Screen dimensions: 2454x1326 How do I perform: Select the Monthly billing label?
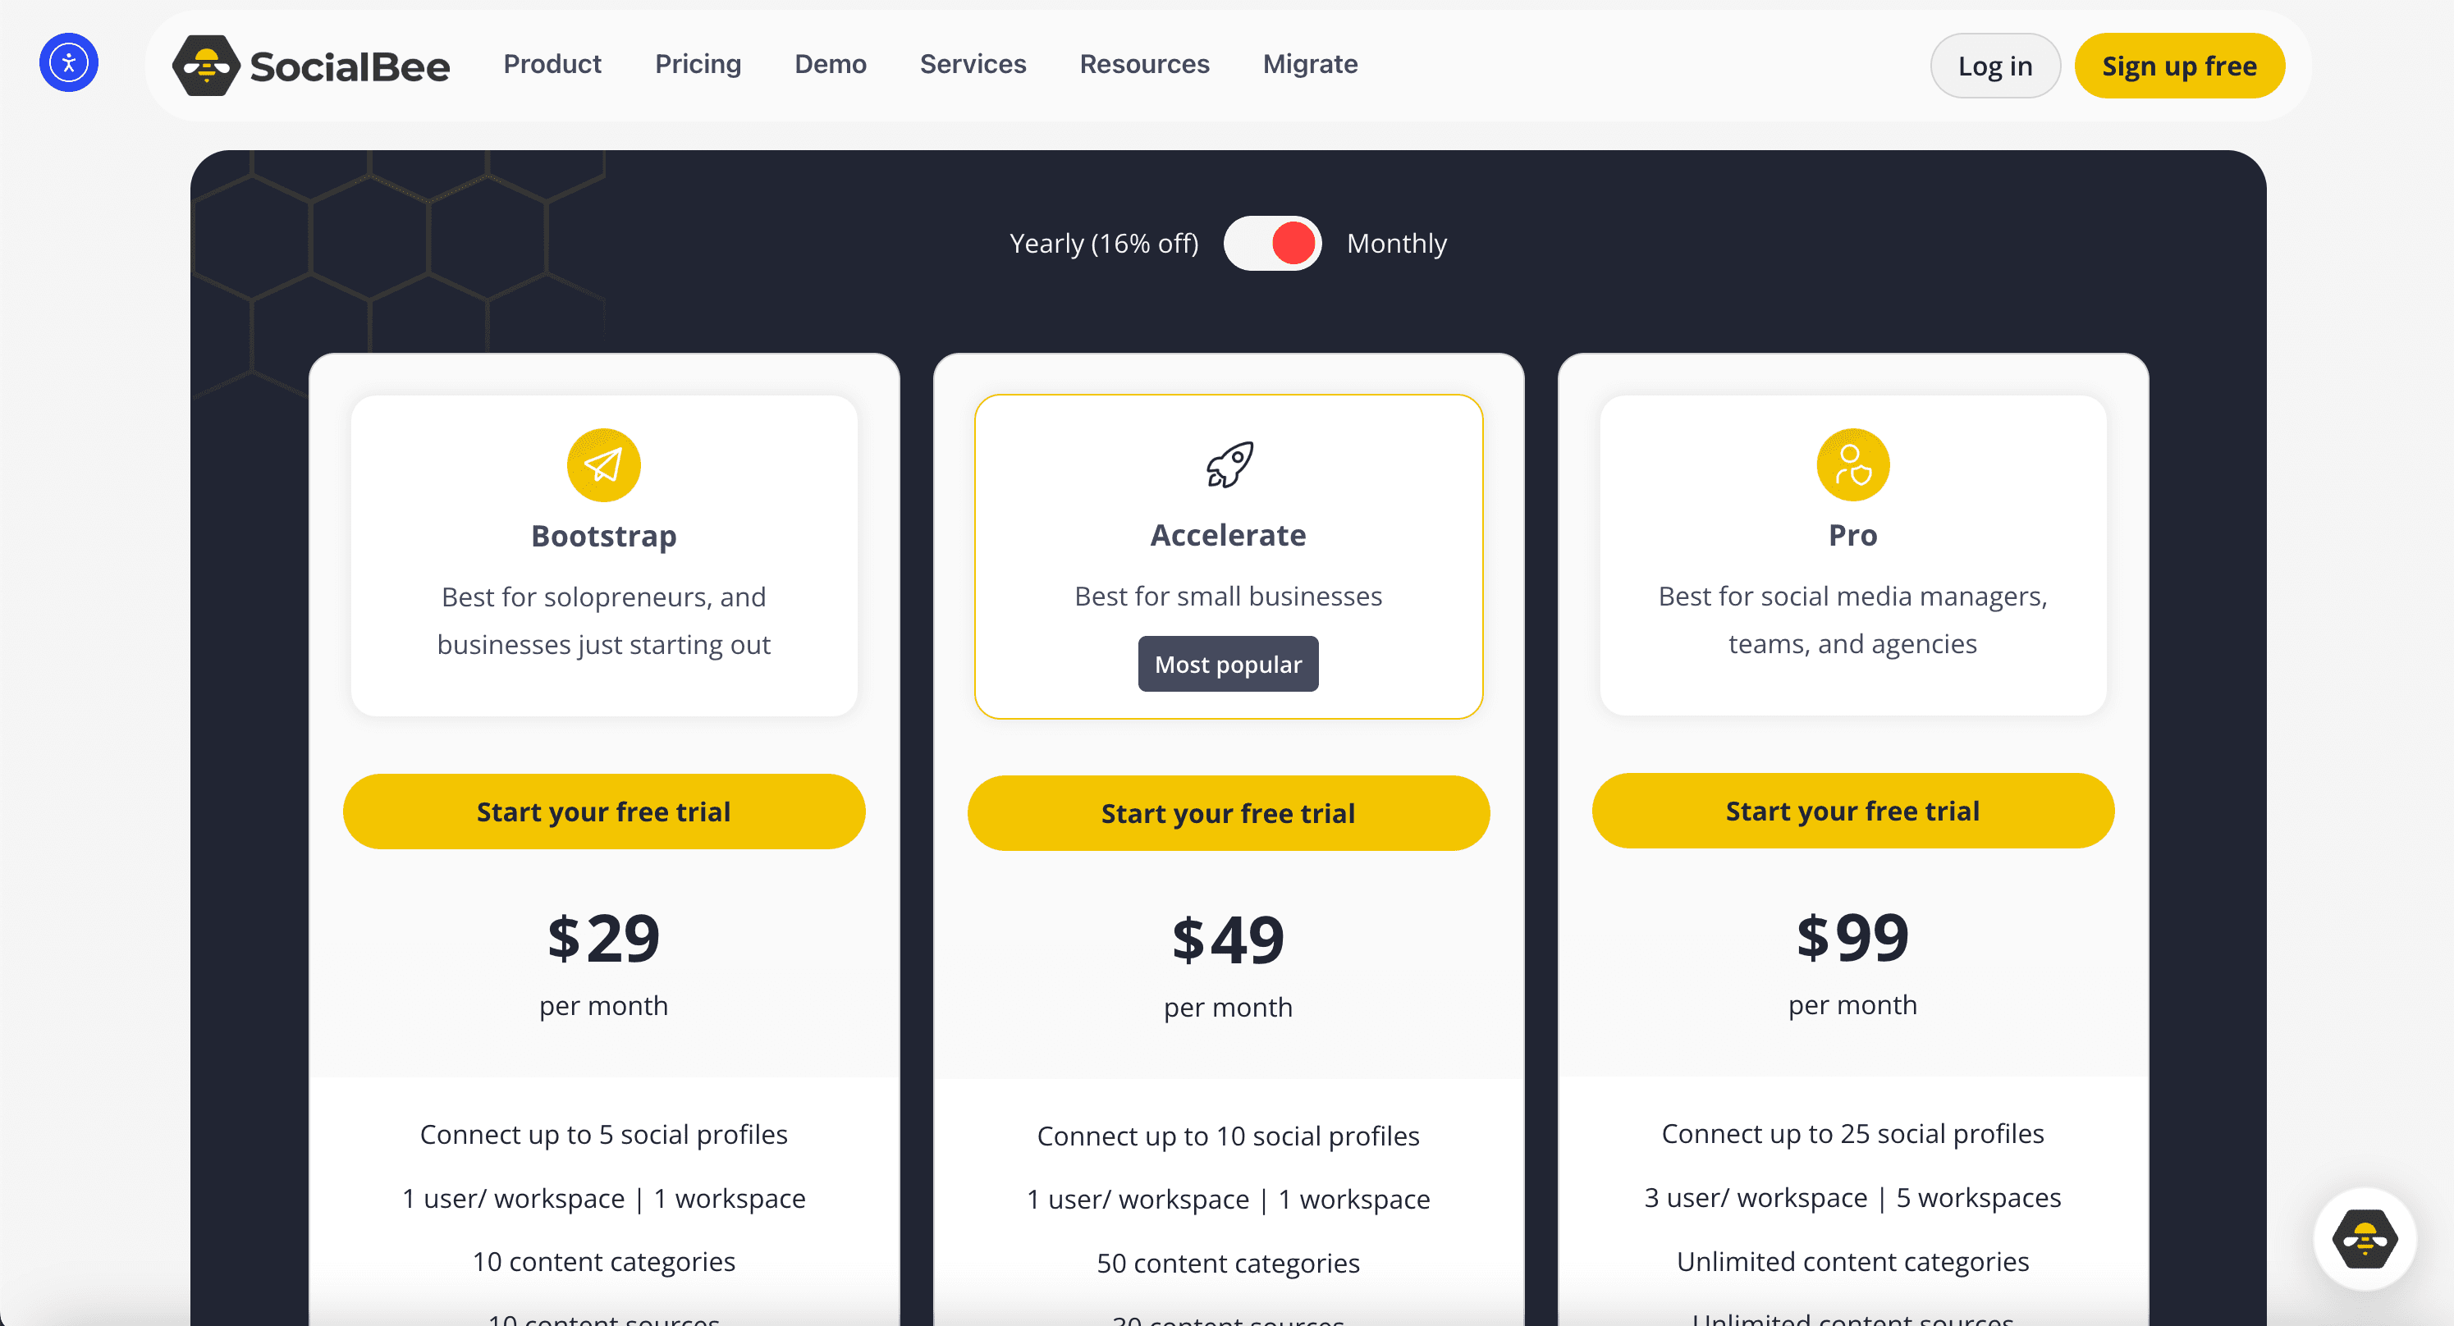pos(1397,243)
